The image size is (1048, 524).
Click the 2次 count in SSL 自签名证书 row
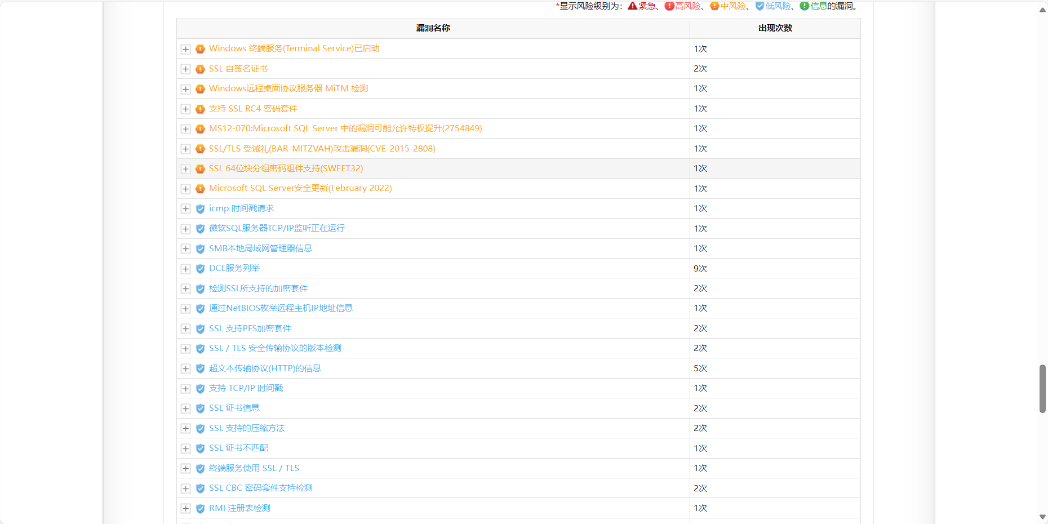700,69
